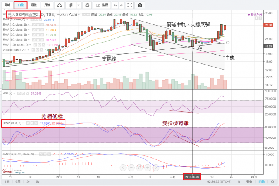Hide the EMA (10, close, 0) line
The width and height of the screenshot is (279, 186).
click(34, 25)
